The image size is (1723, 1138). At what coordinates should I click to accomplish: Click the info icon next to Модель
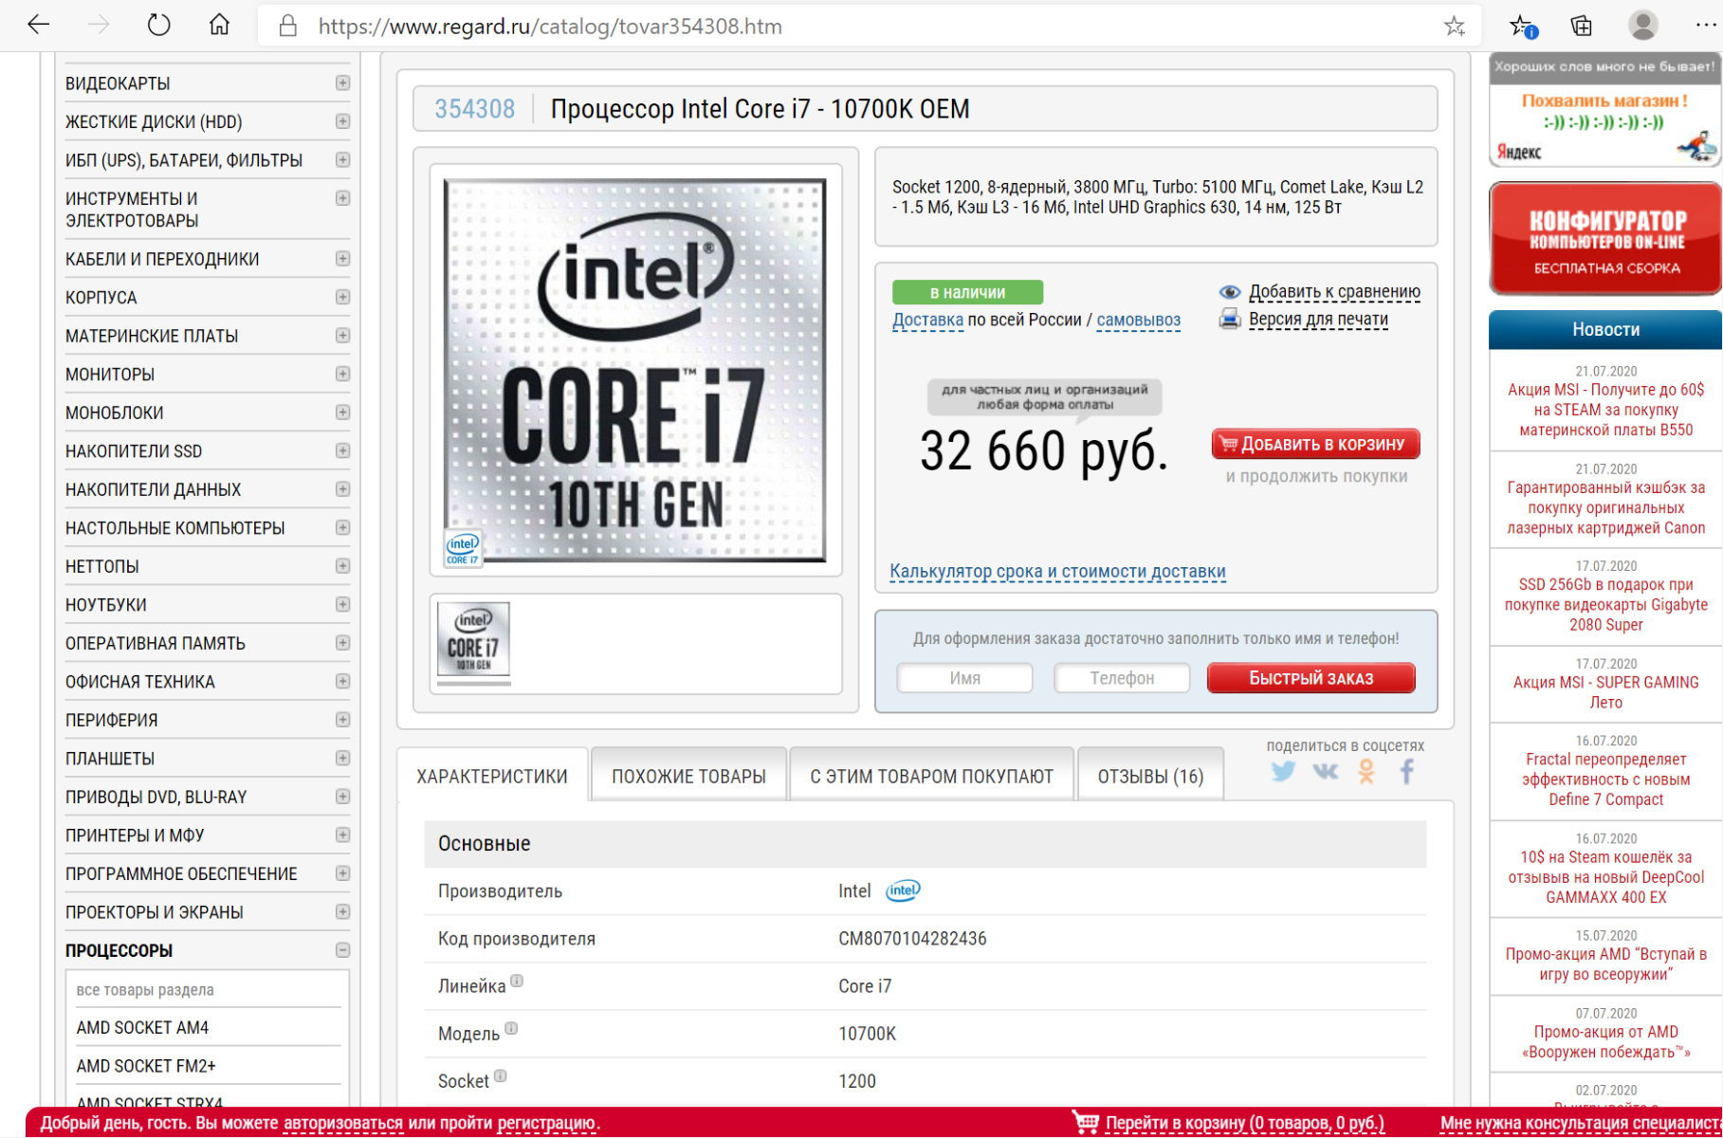pyautogui.click(x=511, y=1028)
